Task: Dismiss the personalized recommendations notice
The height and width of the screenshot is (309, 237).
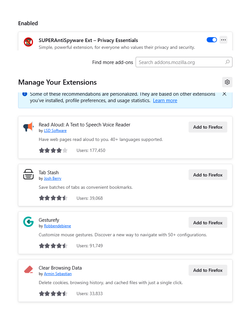Action: pyautogui.click(x=224, y=94)
